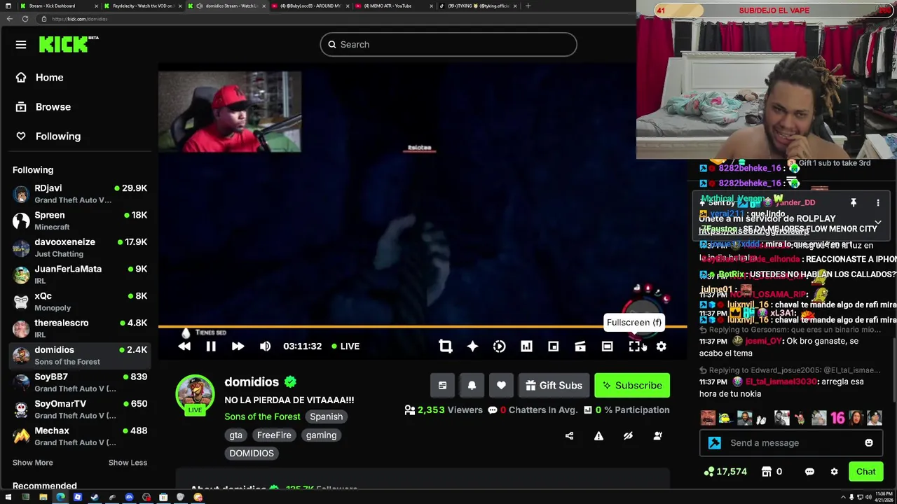
Task: Expand following list with Show More
Action: click(32, 463)
